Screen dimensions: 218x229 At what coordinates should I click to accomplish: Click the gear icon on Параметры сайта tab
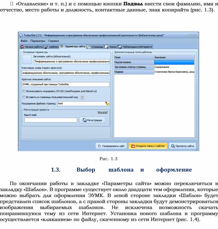pyautogui.click(x=62, y=46)
